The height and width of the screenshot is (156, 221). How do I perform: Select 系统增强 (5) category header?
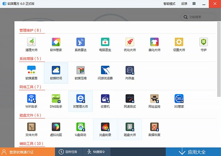[x=30, y=58]
